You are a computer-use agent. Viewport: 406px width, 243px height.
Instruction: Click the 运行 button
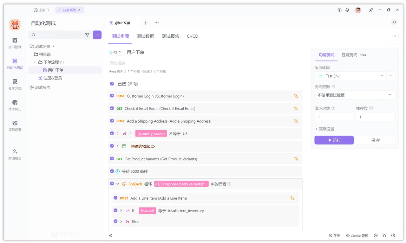[334, 140]
